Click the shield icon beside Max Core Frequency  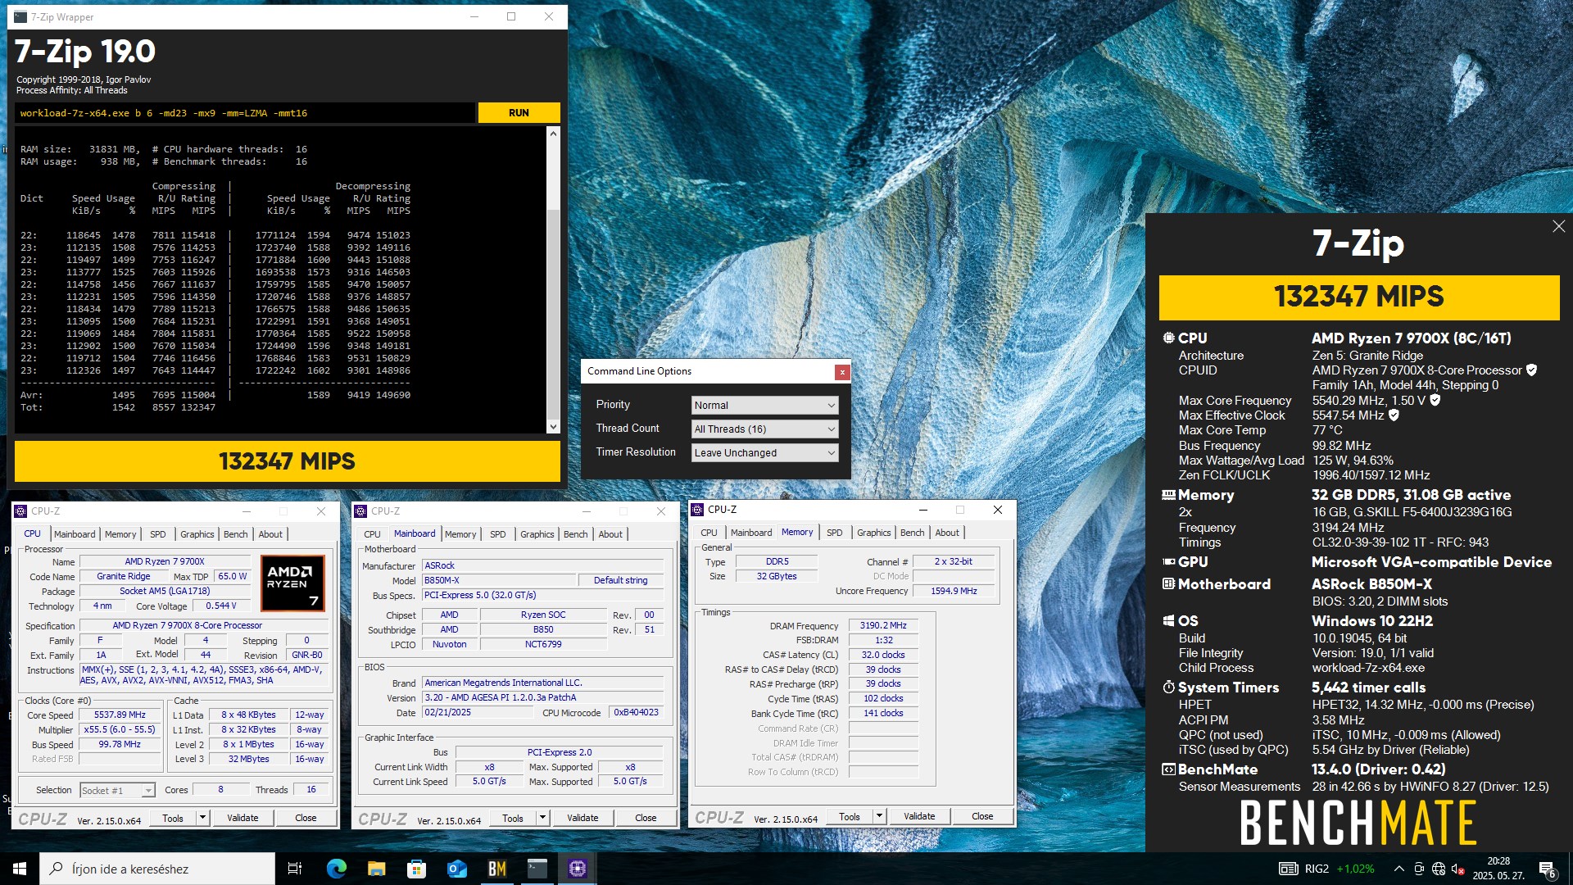[x=1435, y=401]
